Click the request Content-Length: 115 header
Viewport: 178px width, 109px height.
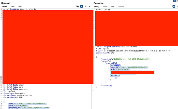pyautogui.click(x=12, y=97)
